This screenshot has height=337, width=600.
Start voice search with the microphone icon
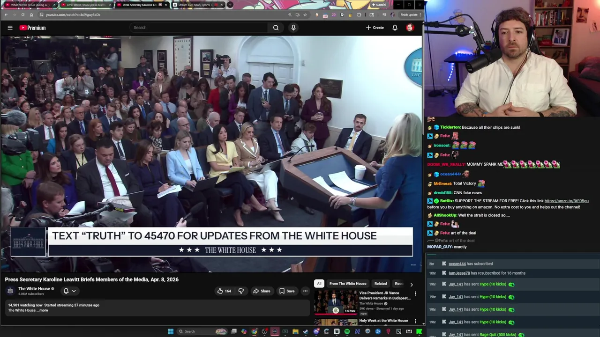[293, 28]
